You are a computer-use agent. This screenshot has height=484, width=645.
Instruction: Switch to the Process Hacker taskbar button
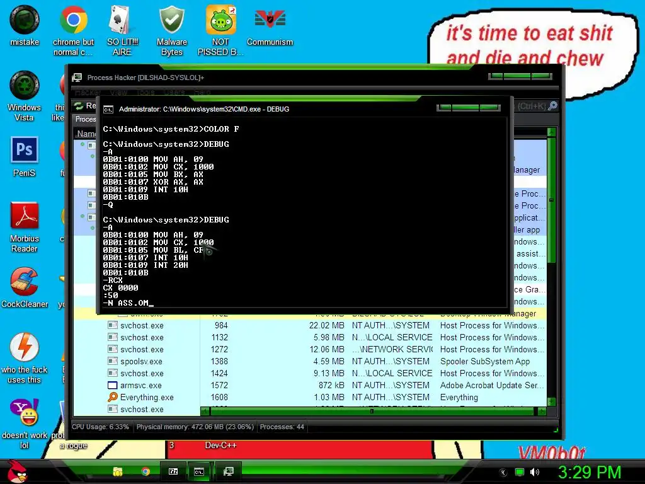point(228,471)
